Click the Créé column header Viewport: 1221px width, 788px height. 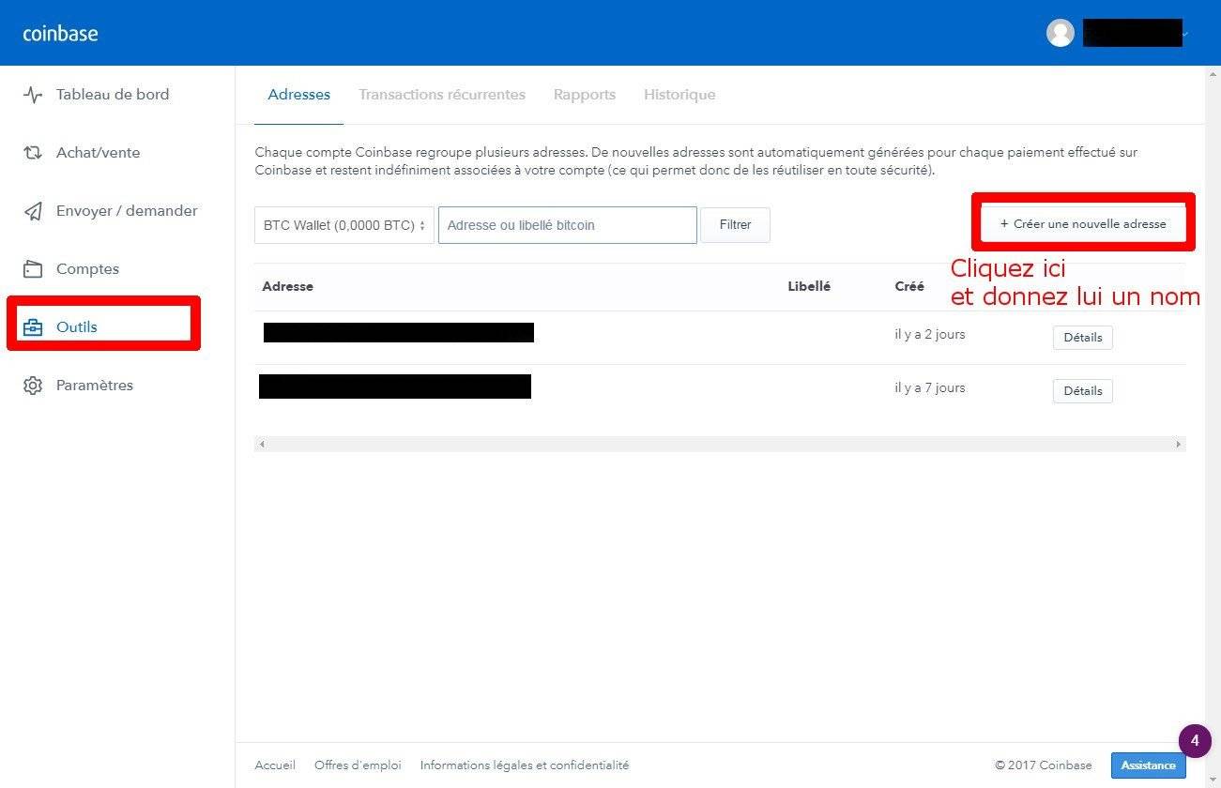click(909, 286)
